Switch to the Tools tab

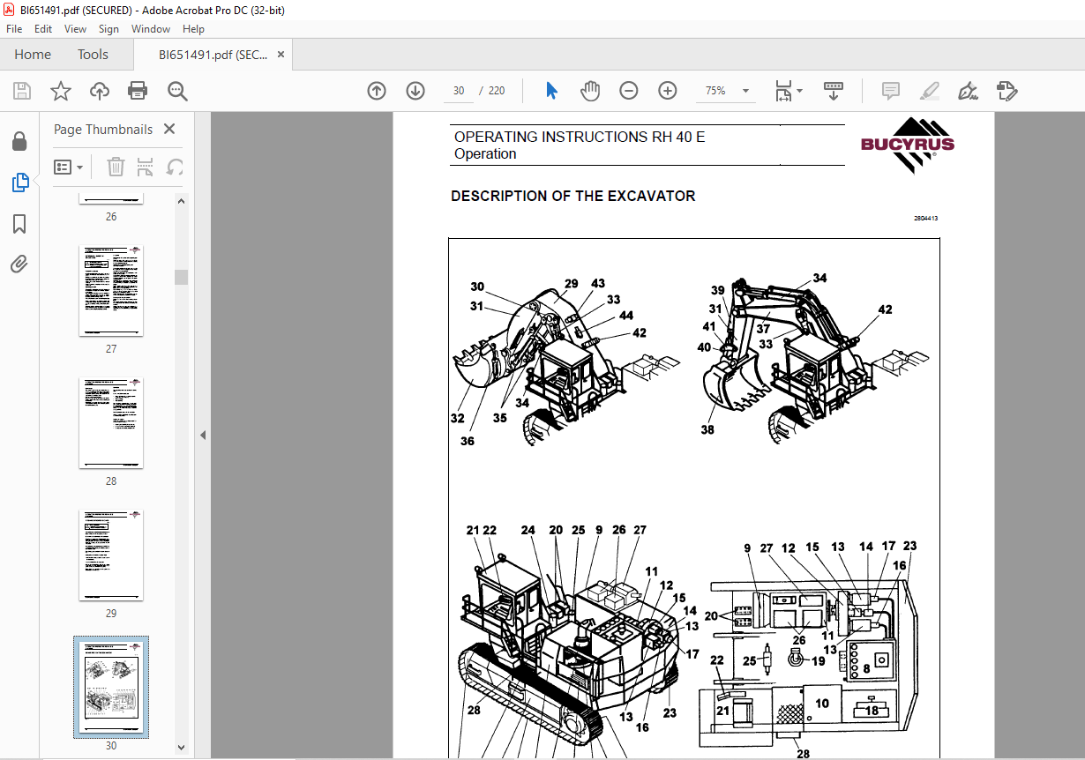(x=93, y=55)
